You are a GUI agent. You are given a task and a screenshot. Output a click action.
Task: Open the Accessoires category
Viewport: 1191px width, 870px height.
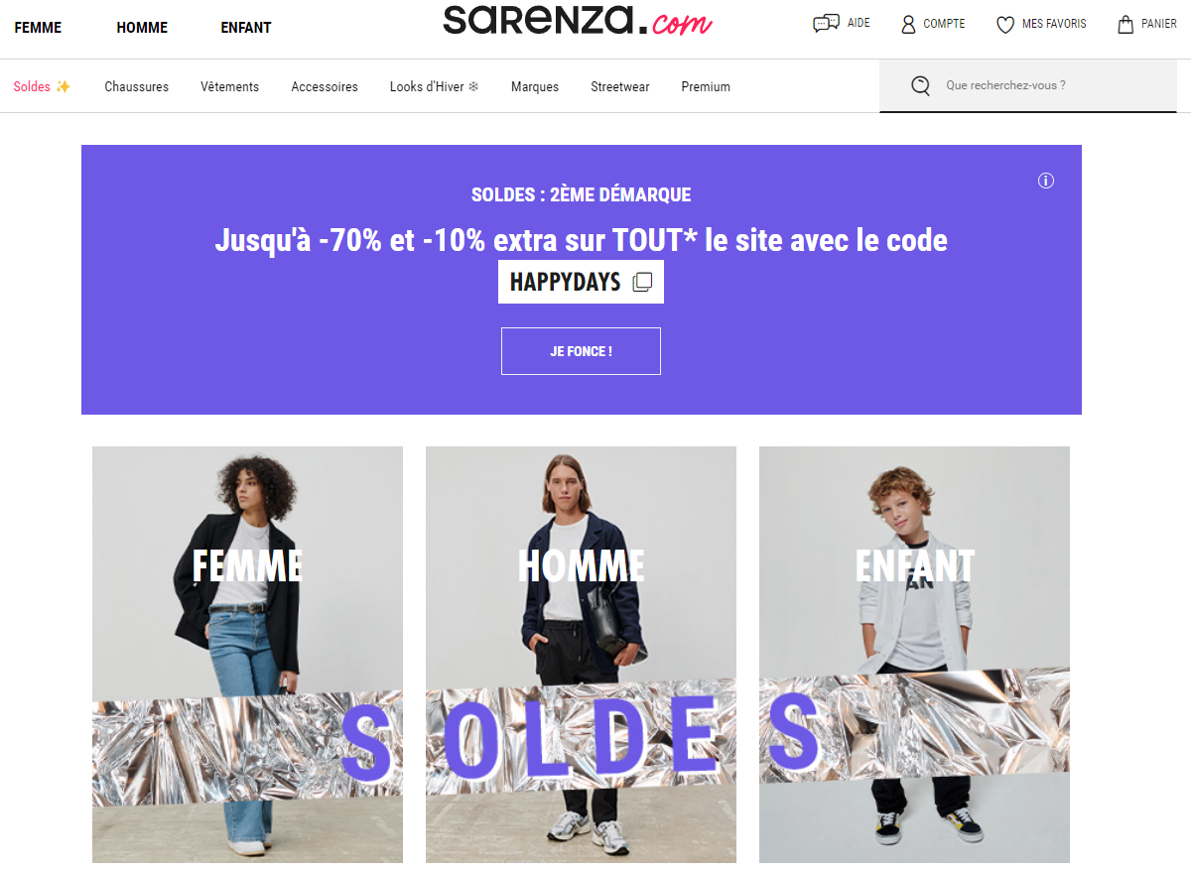pos(325,86)
